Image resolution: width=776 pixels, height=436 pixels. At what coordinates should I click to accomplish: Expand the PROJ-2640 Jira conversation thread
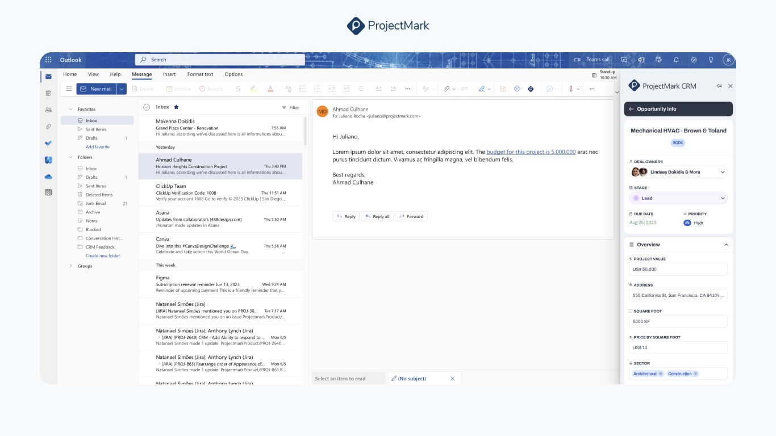coord(159,337)
